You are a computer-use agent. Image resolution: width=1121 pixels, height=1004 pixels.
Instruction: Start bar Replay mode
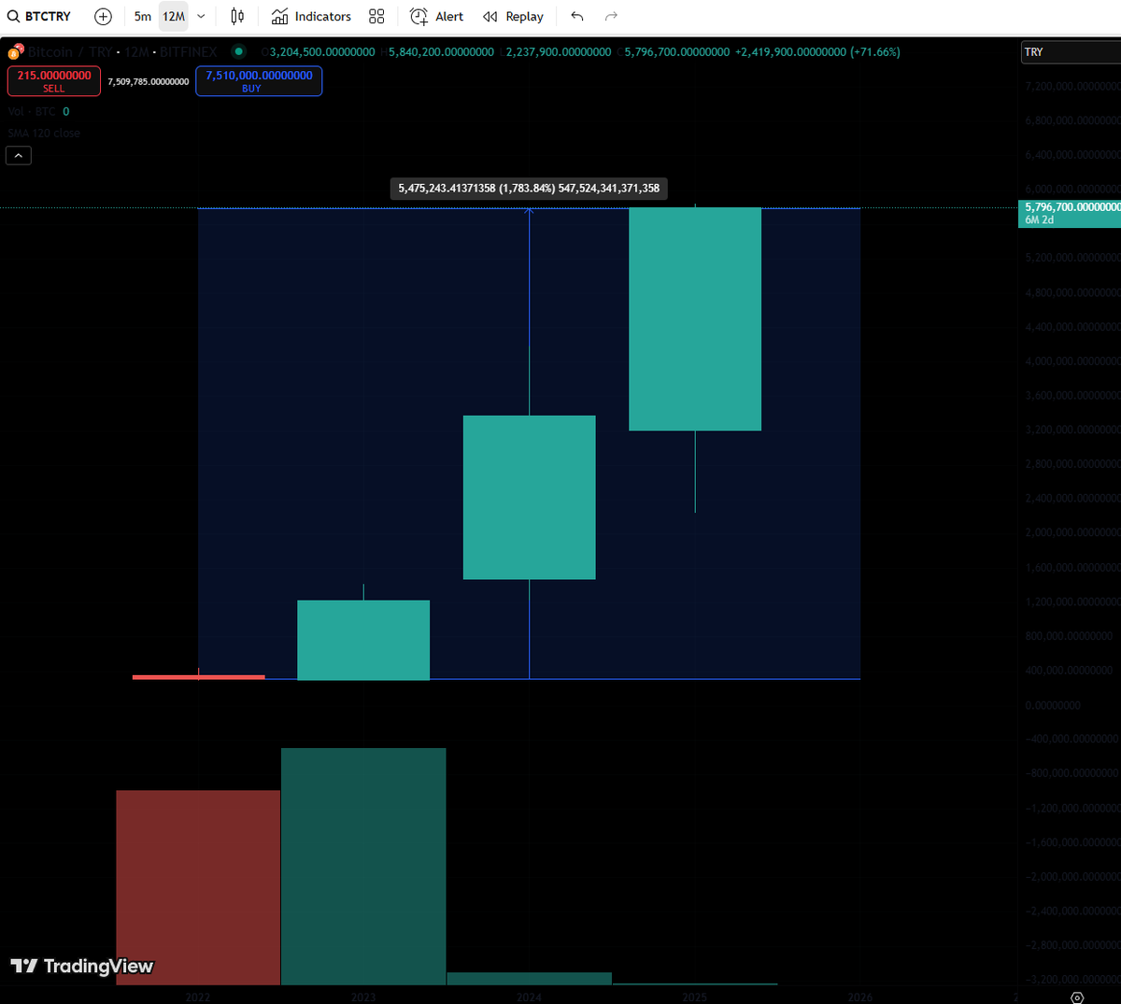(513, 17)
